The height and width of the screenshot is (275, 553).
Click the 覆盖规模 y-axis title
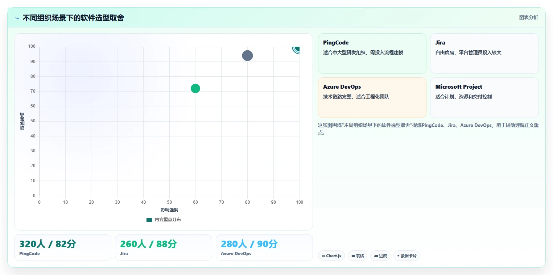22,121
